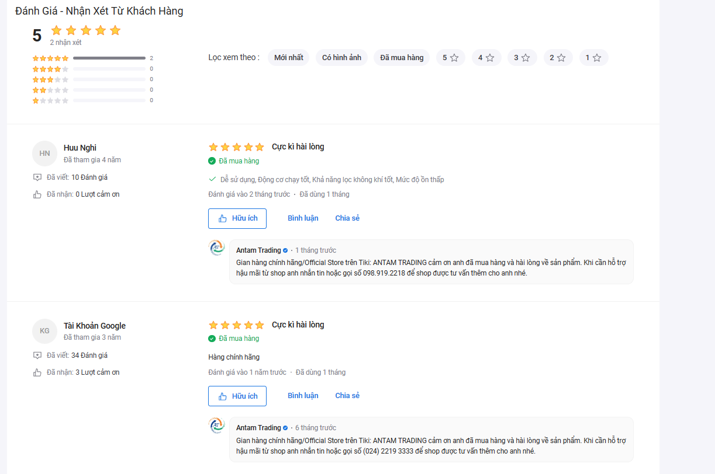Click 'Chia sẻ' on Huu Nghi's review
This screenshot has width=715, height=474.
(x=347, y=218)
